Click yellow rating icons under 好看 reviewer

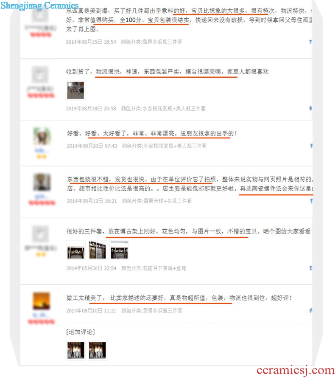click(42, 157)
